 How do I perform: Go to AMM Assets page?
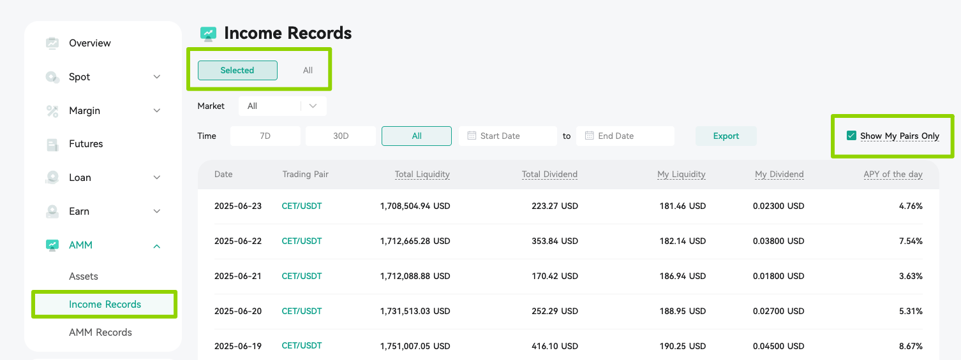(x=84, y=277)
